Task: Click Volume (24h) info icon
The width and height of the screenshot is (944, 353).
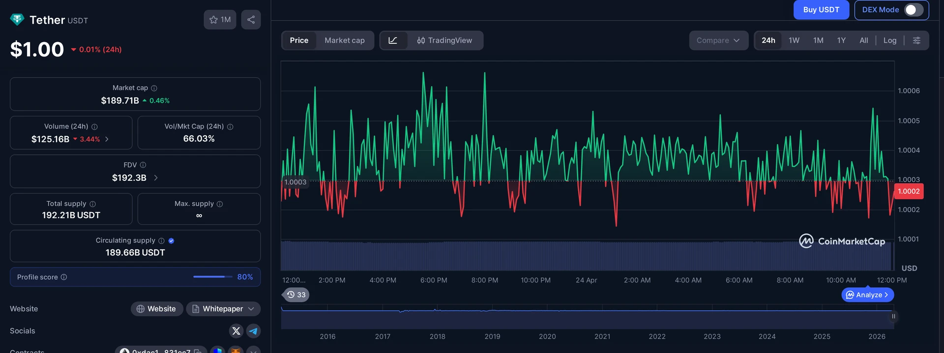Action: point(94,127)
